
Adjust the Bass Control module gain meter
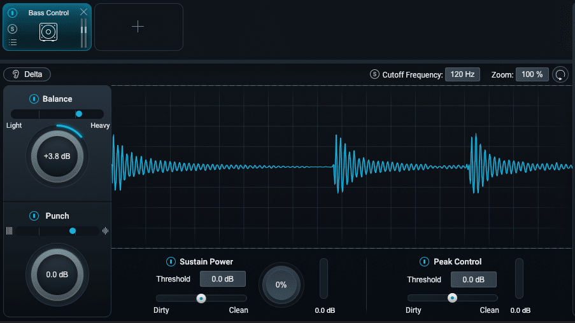[83, 33]
